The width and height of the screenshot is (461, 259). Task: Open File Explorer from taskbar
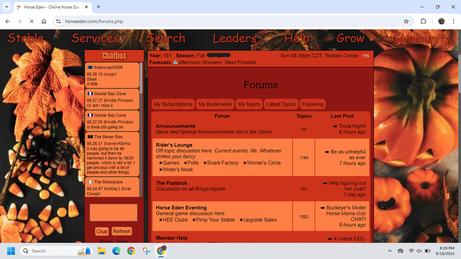pyautogui.click(x=101, y=251)
